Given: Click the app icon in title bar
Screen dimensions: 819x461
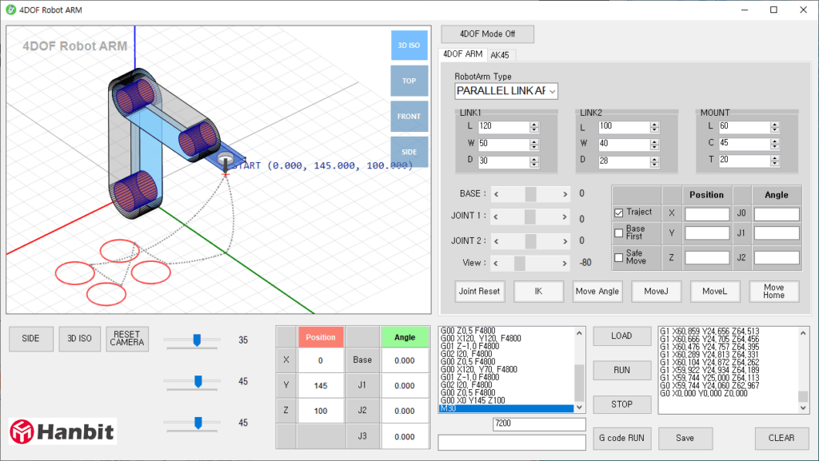Looking at the screenshot, I should [10, 10].
